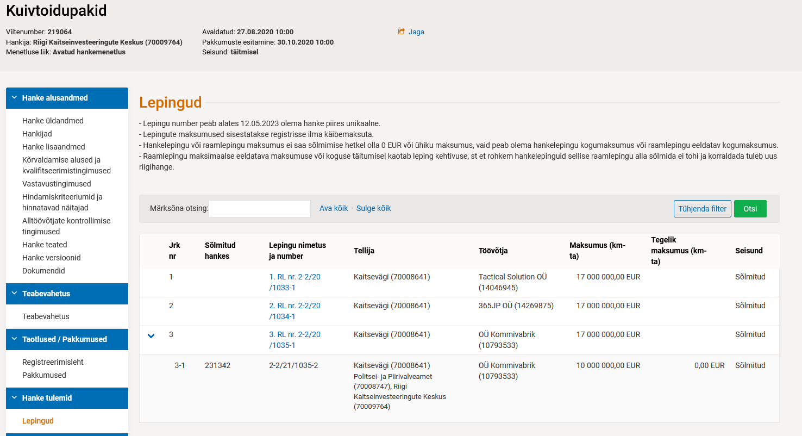802x436 pixels.
Task: Collapse the Hanke tulemid section
Action: click(15, 398)
